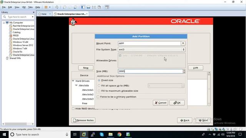Click the partition list scrollbar up arrow
The image size is (246, 138).
(x=209, y=73)
